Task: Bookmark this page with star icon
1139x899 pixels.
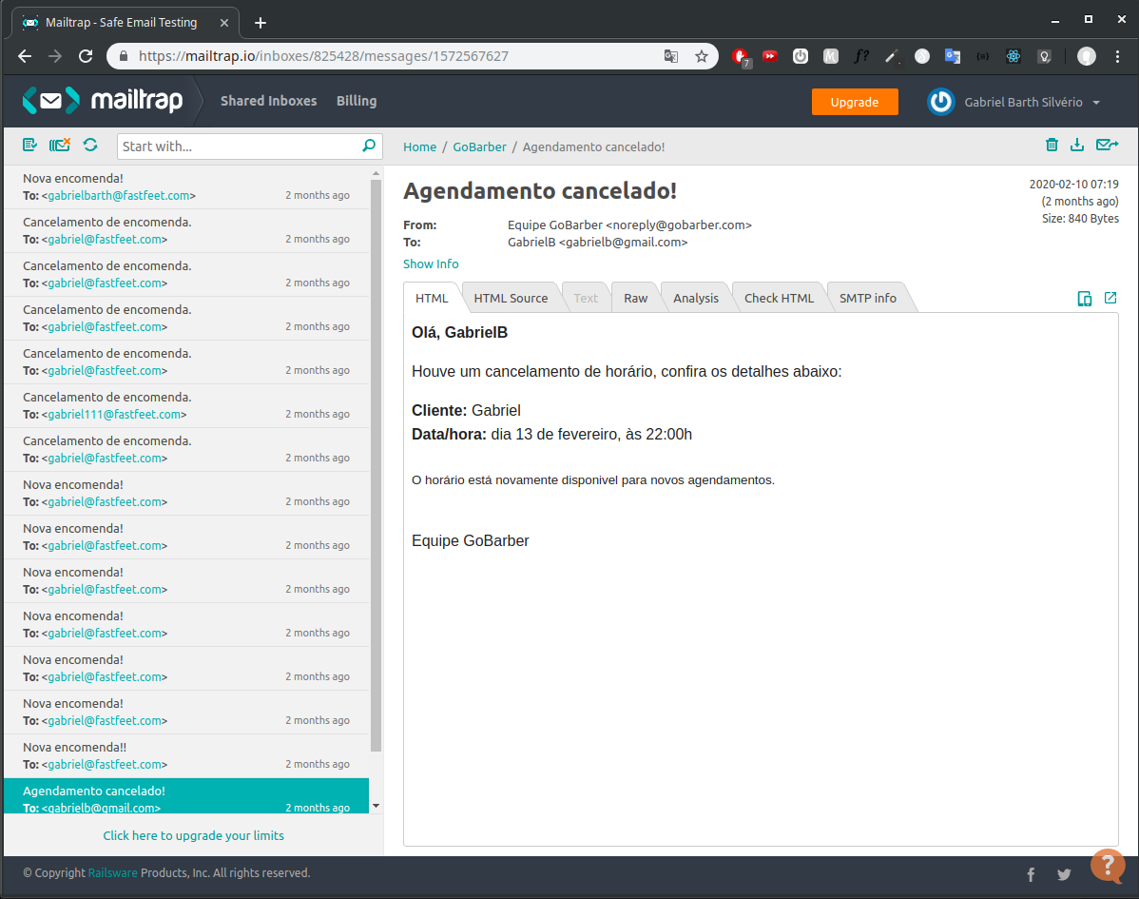Action: [x=701, y=56]
